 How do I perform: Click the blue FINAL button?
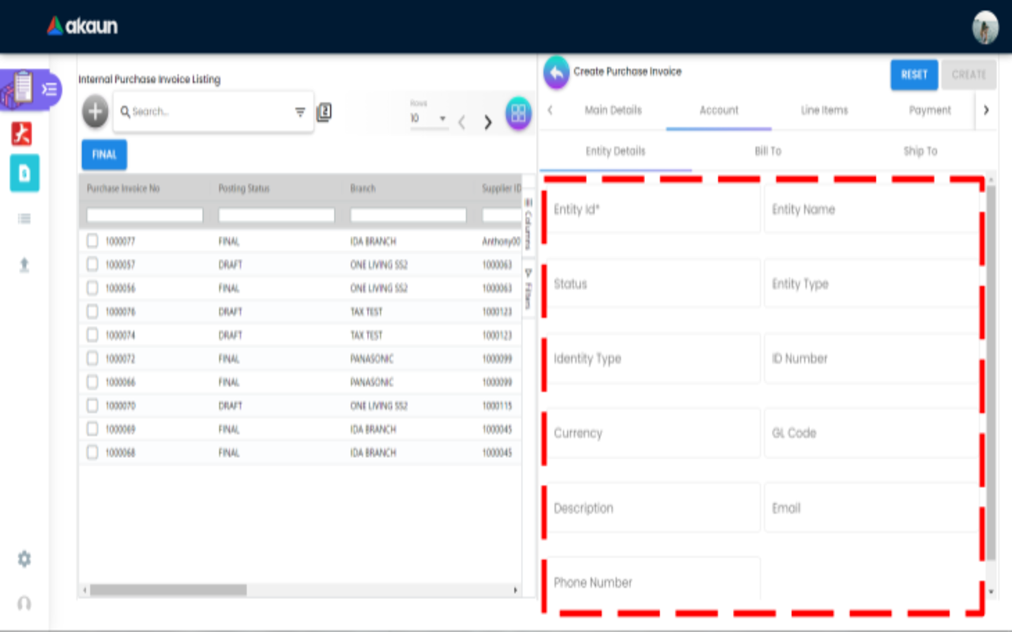104,154
